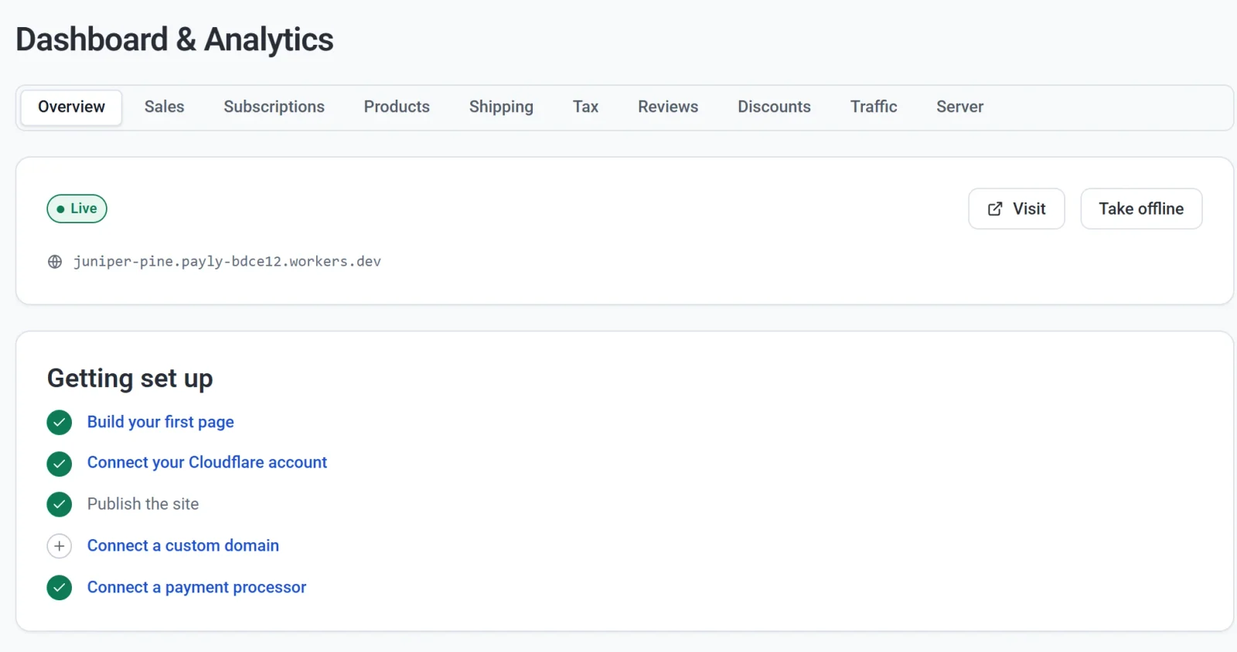Open the Subscriptions tab
This screenshot has width=1237, height=652.
pos(274,107)
